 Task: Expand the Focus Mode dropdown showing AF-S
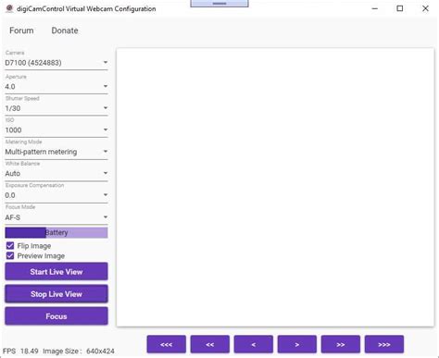click(x=56, y=217)
